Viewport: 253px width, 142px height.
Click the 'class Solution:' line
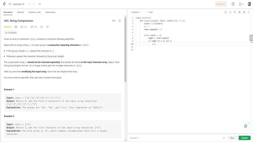[x=143, y=18]
